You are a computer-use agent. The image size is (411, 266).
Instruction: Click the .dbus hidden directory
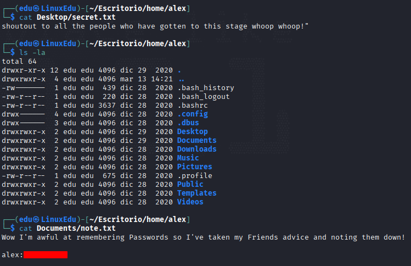tap(188, 123)
